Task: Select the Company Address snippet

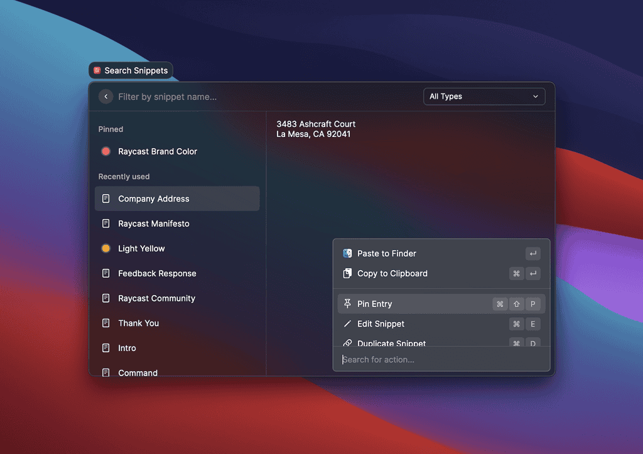Action: pos(177,198)
